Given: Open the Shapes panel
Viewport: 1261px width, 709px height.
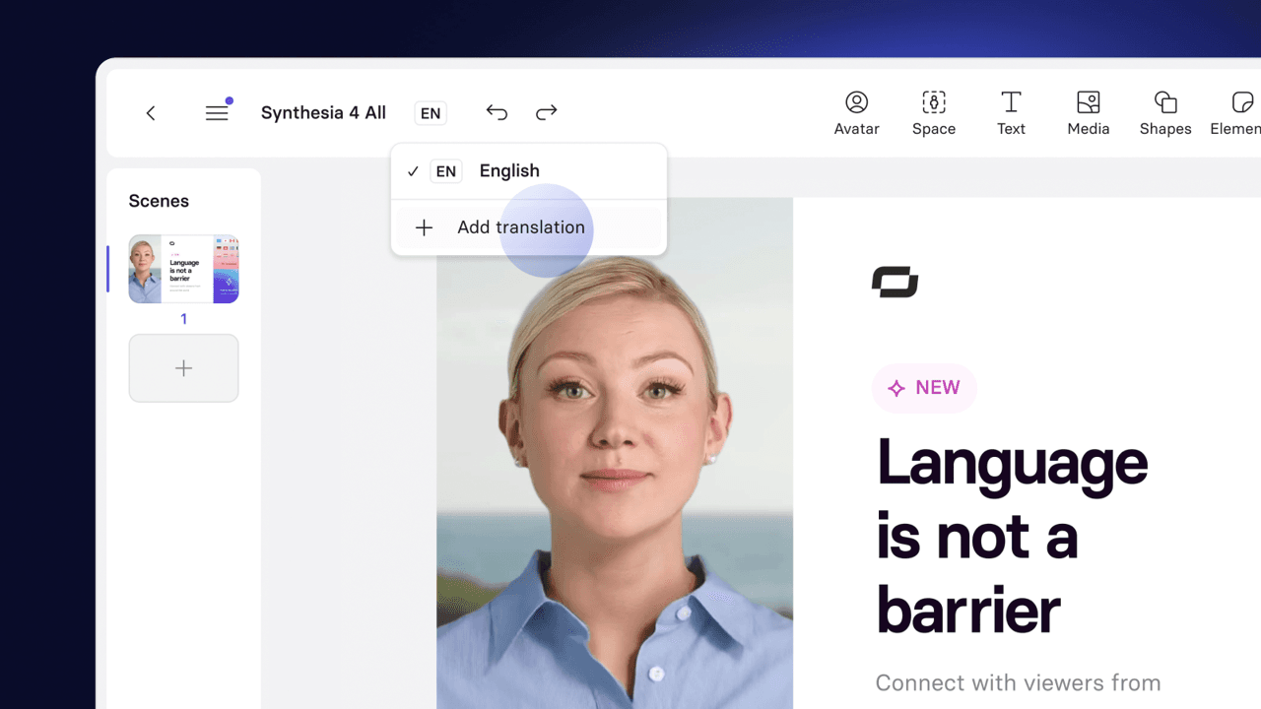Looking at the screenshot, I should click(x=1164, y=112).
